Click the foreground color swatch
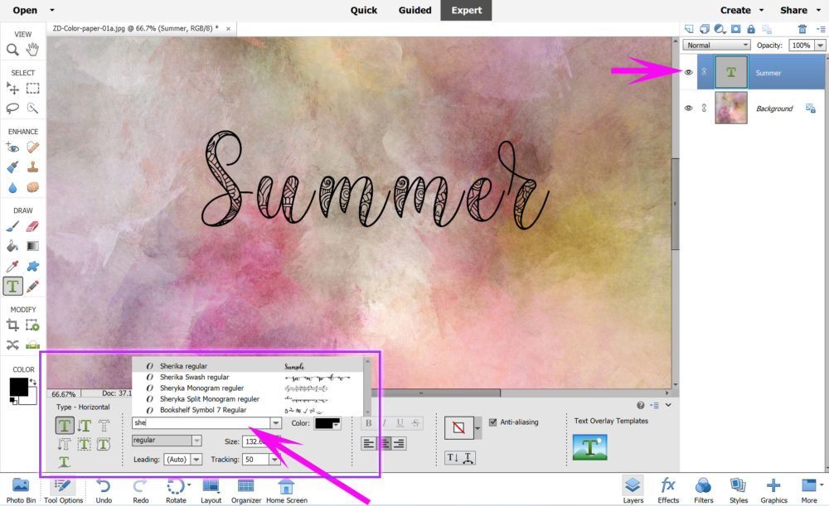The width and height of the screenshot is (829, 506). (x=18, y=387)
